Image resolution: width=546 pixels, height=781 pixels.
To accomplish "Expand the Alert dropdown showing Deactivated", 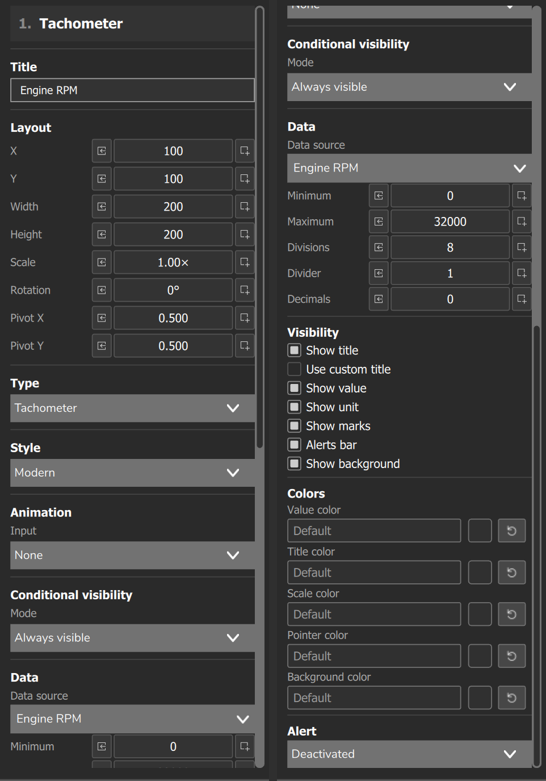I will 409,754.
